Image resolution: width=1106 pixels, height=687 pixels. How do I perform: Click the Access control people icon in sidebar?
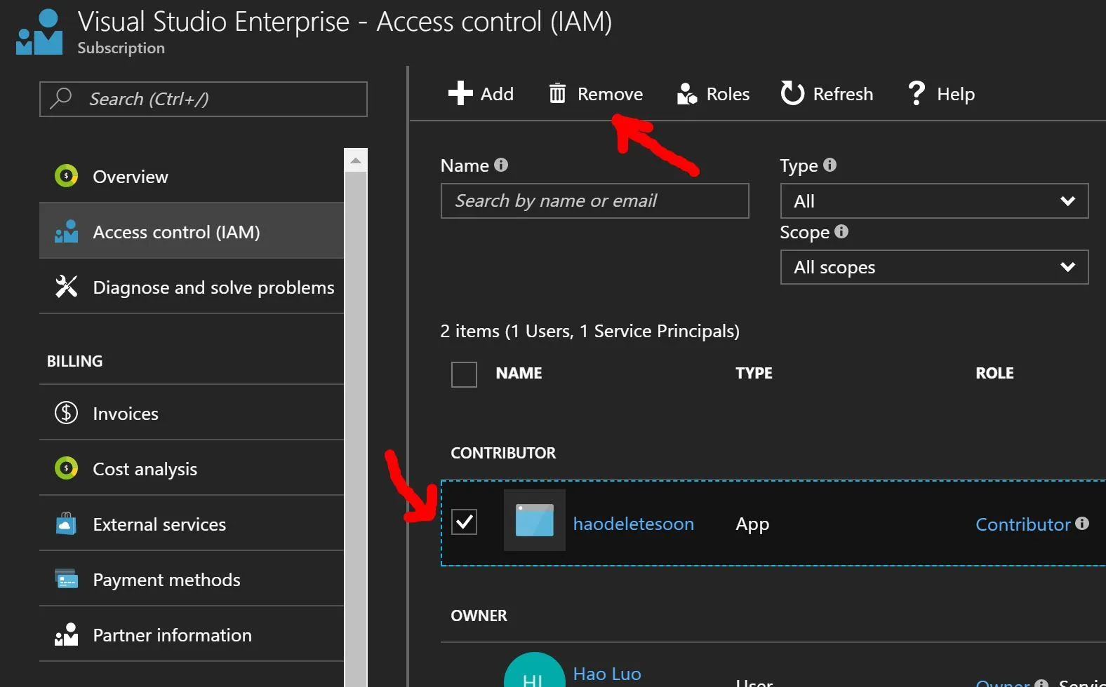tap(66, 231)
